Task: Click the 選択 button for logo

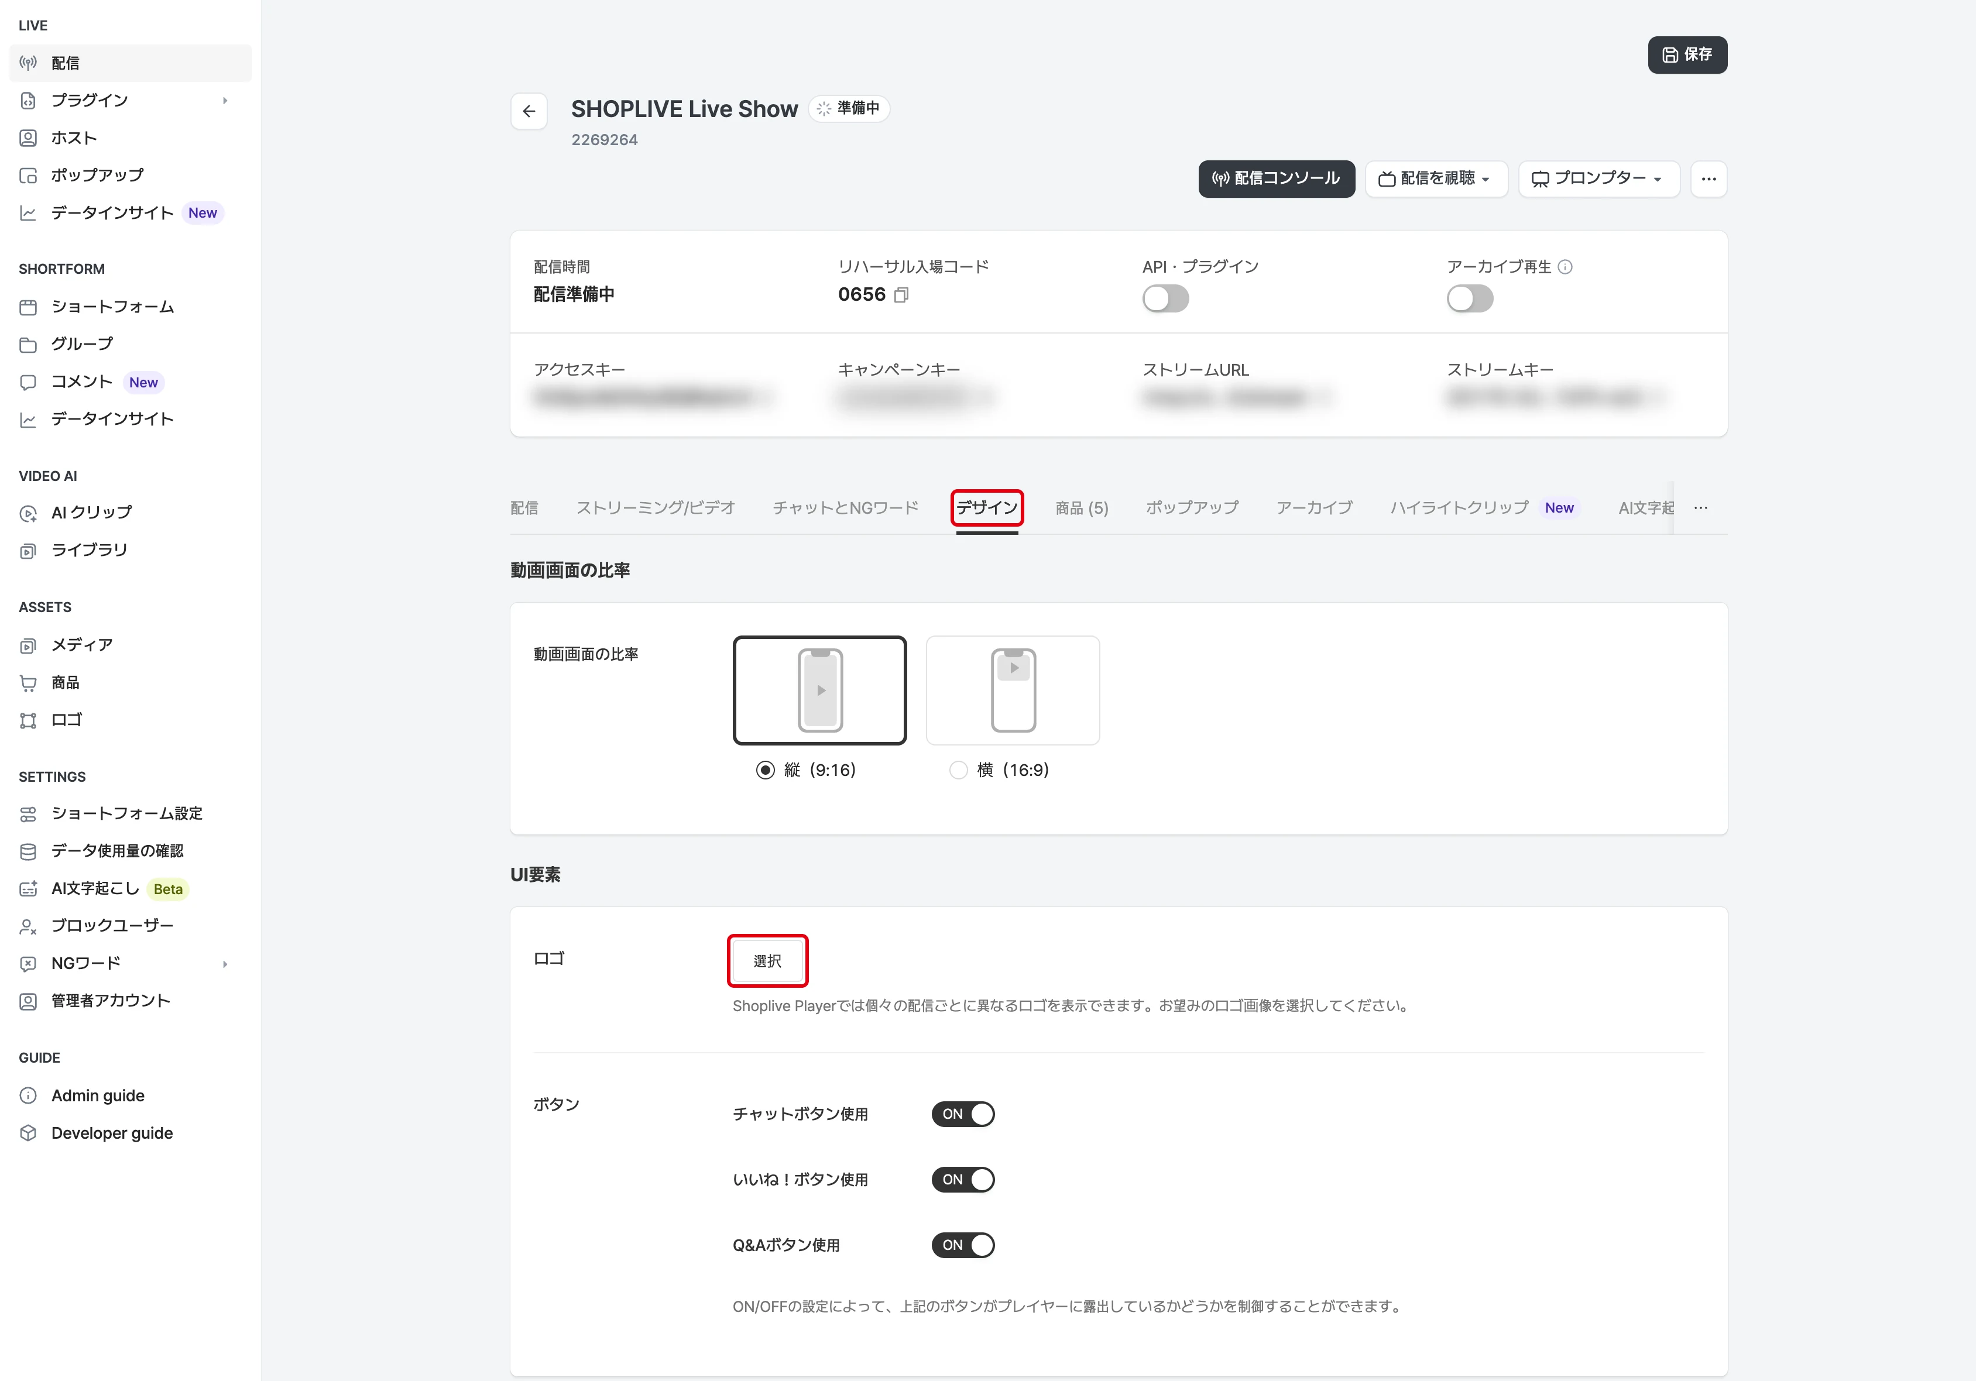Action: coord(767,961)
